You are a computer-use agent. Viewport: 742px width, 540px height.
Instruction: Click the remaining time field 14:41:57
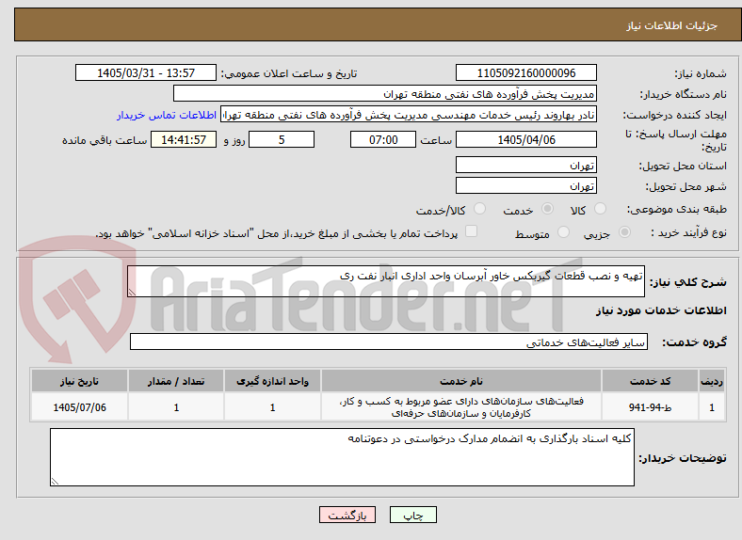(x=184, y=139)
